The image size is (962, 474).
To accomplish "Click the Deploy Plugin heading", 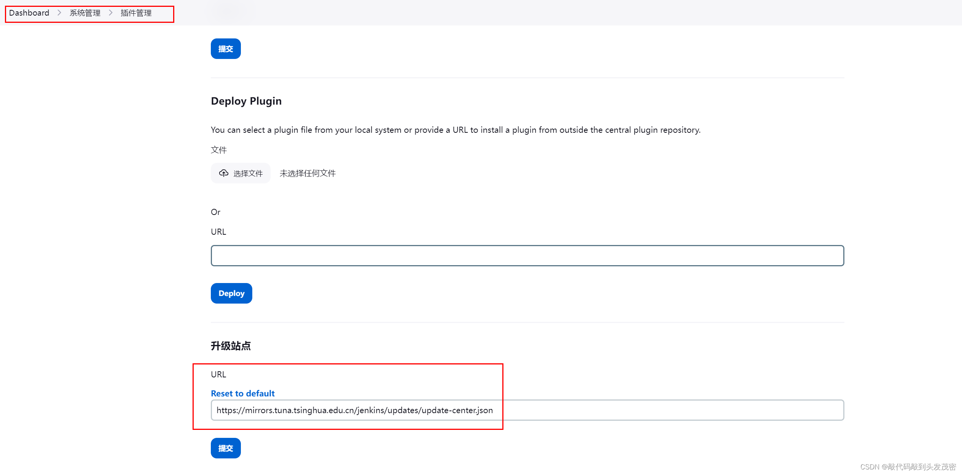I will [x=246, y=101].
